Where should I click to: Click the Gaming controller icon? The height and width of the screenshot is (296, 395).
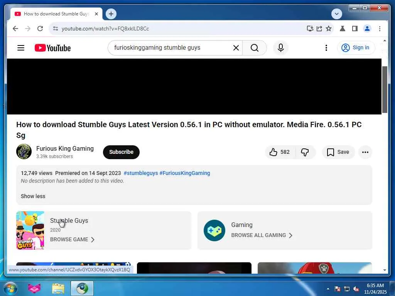tap(214, 230)
